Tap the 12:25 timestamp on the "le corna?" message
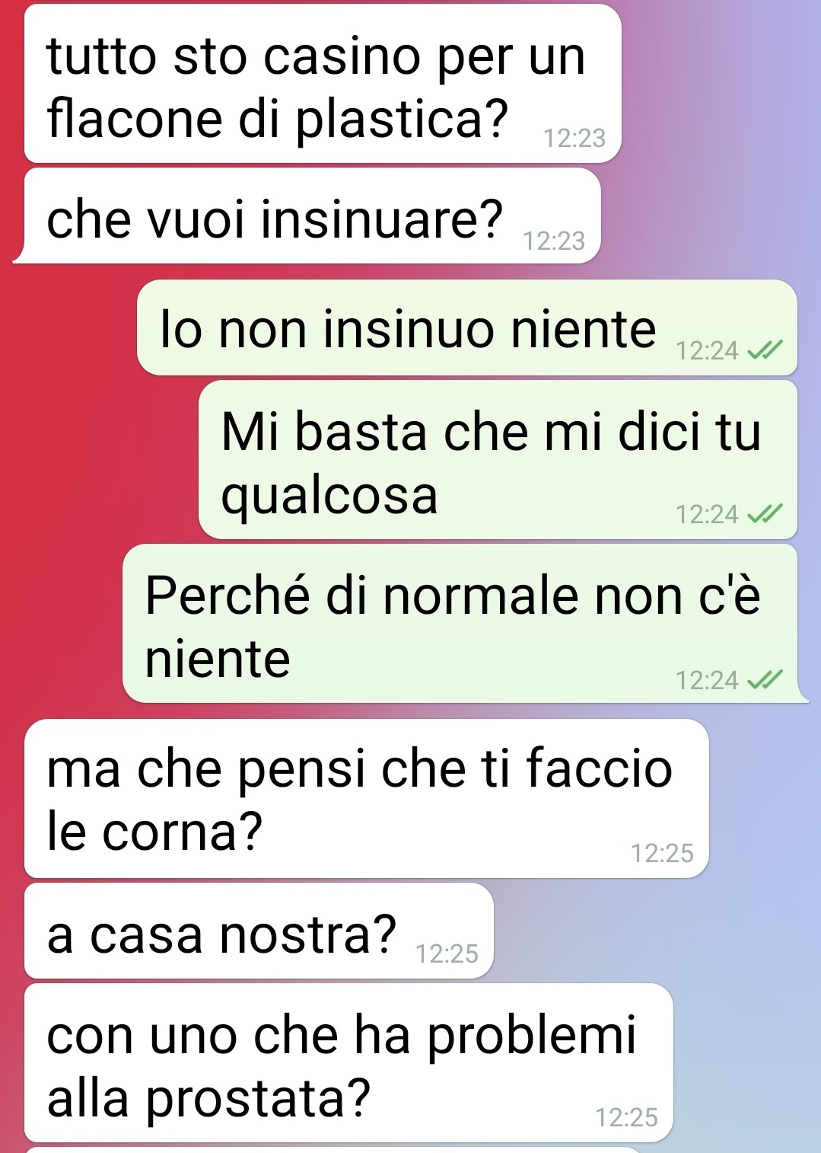The height and width of the screenshot is (1153, 821). (x=662, y=853)
